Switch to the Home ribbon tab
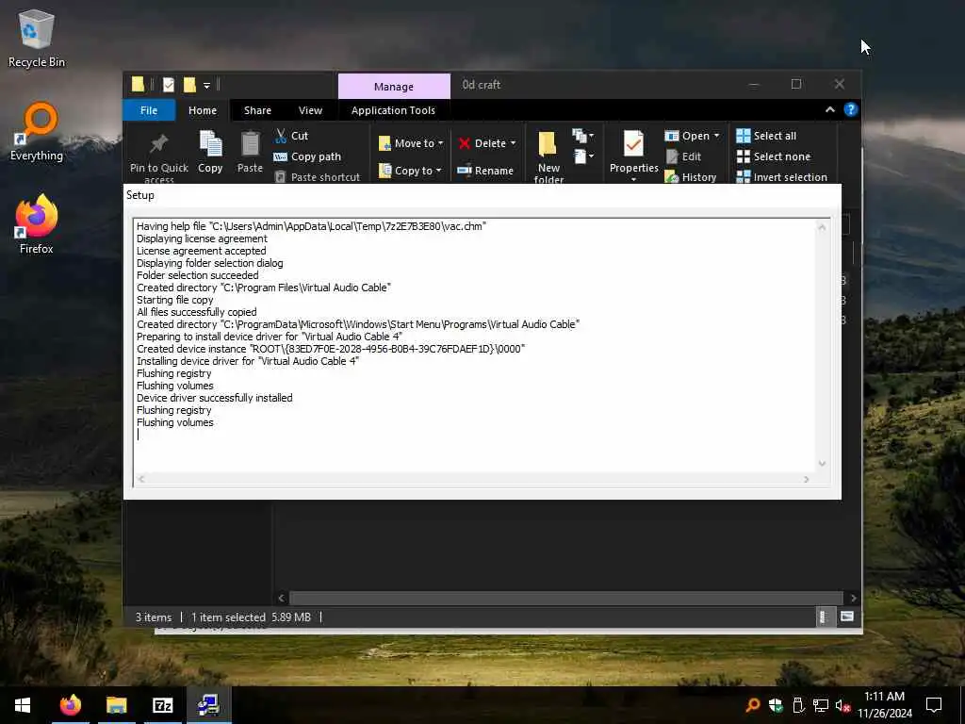Viewport: 965px width, 724px height. coord(203,110)
